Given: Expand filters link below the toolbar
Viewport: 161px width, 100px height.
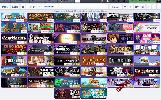Looking at the screenshot, I should (60, 11).
